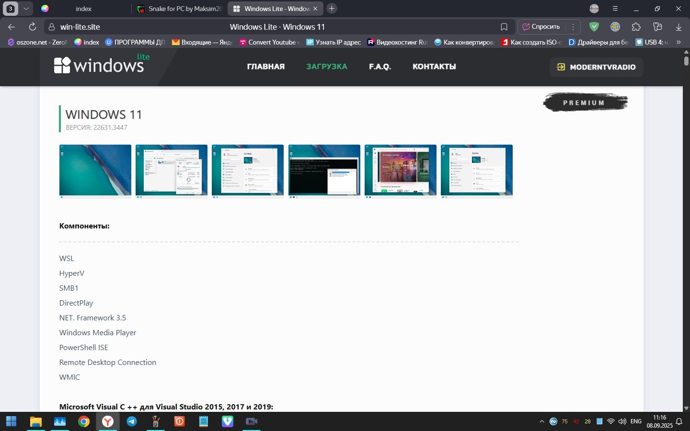Go back with the browser back arrow
Viewport: 690px width, 431px height.
tap(12, 27)
